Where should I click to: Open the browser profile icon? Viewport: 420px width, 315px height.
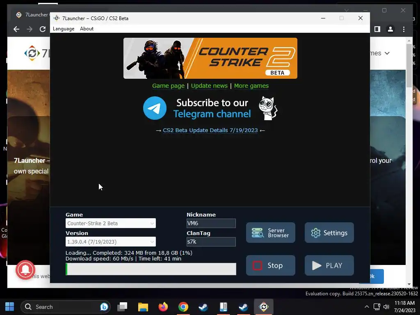(390, 29)
